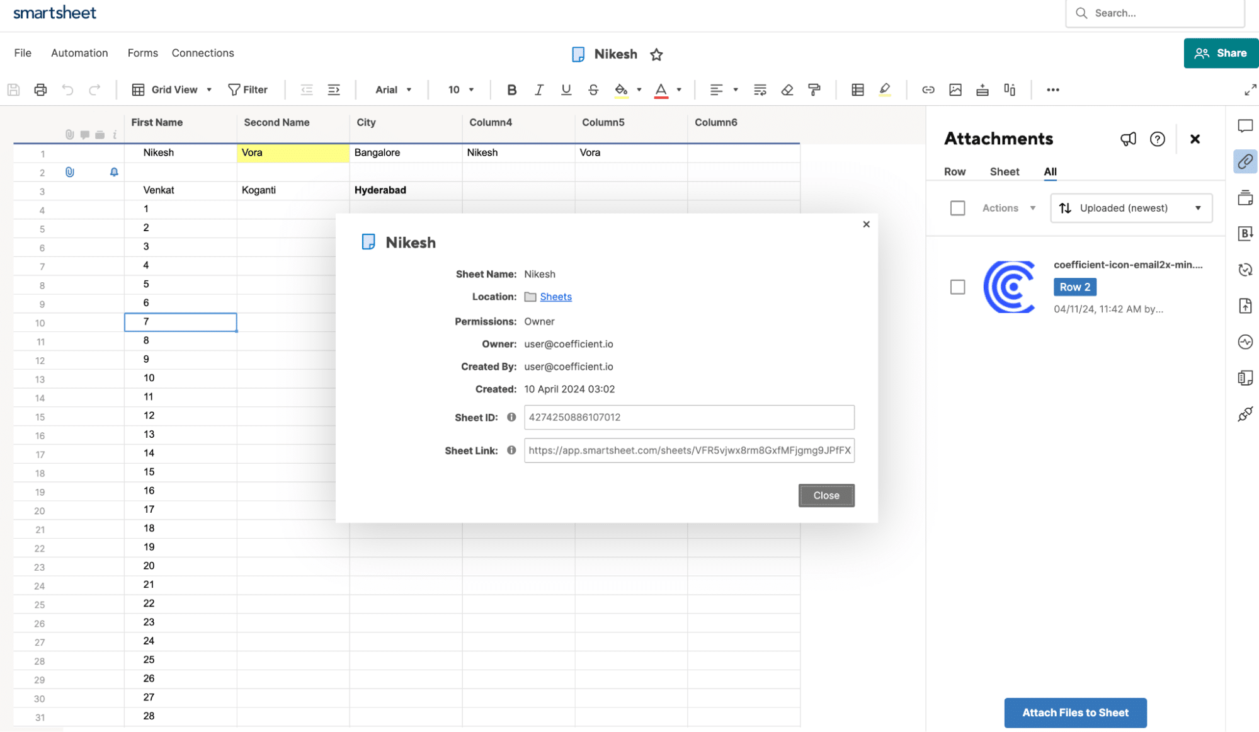Click the clear formatting eraser icon
The image size is (1259, 732).
click(787, 89)
